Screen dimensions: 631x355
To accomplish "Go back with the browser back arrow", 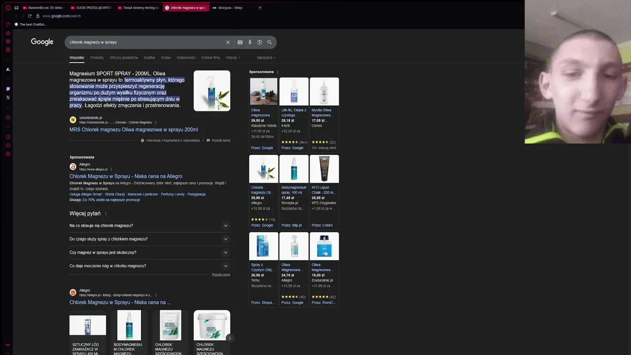I will [x=16, y=16].
